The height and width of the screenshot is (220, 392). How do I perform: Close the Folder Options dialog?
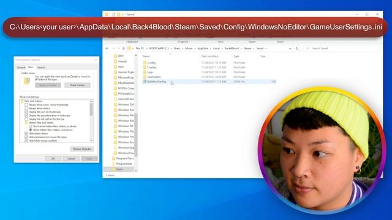coord(96,60)
